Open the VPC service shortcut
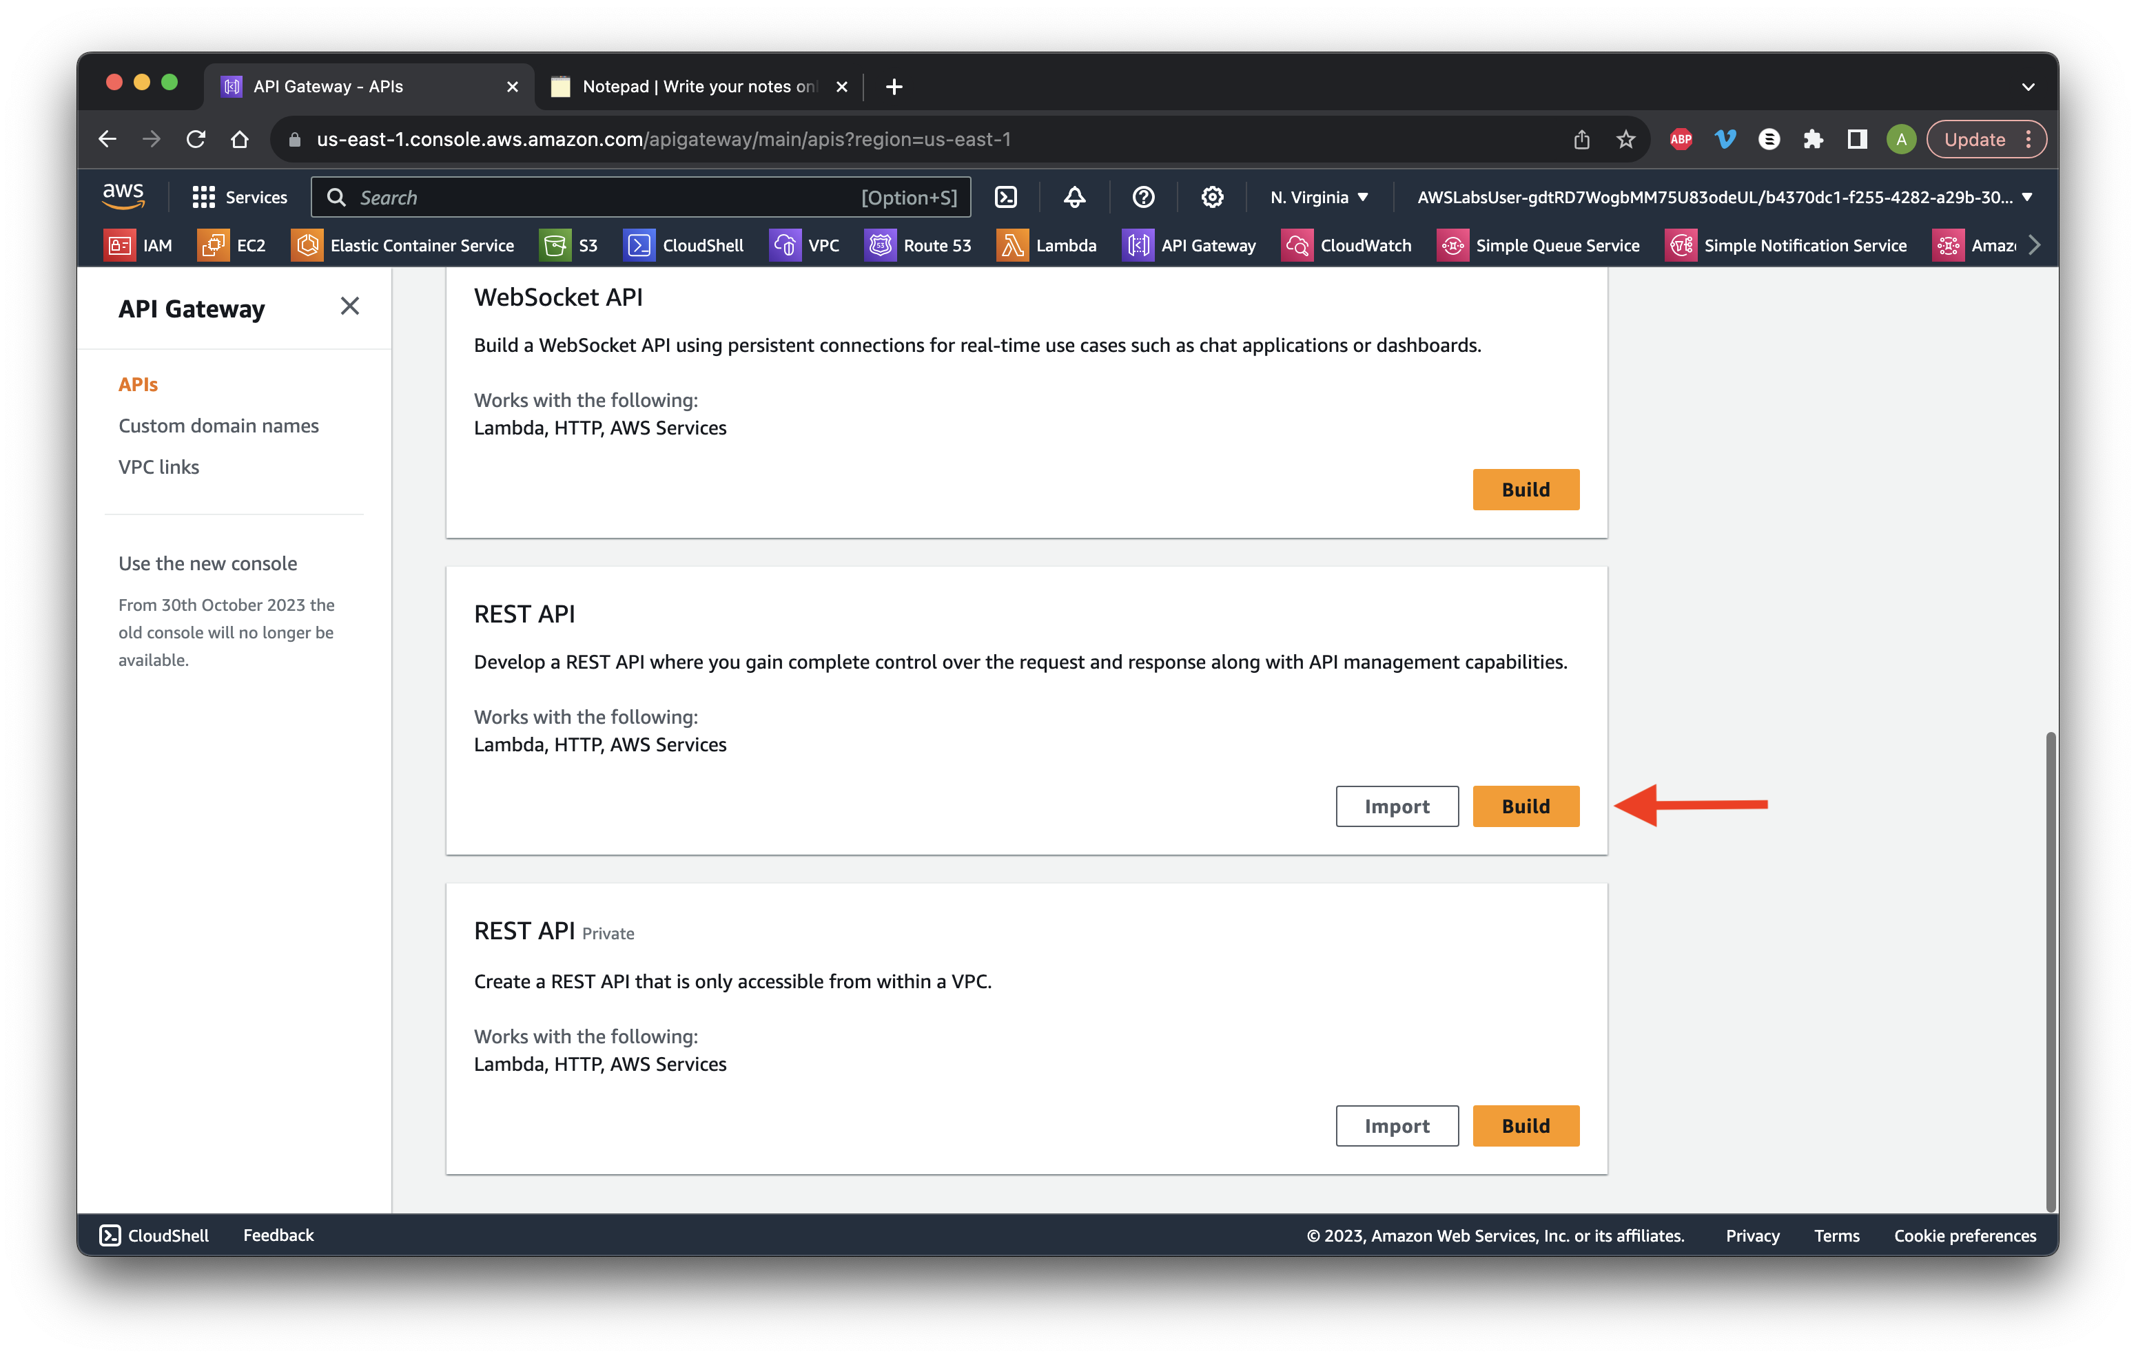The image size is (2136, 1358). (805, 246)
